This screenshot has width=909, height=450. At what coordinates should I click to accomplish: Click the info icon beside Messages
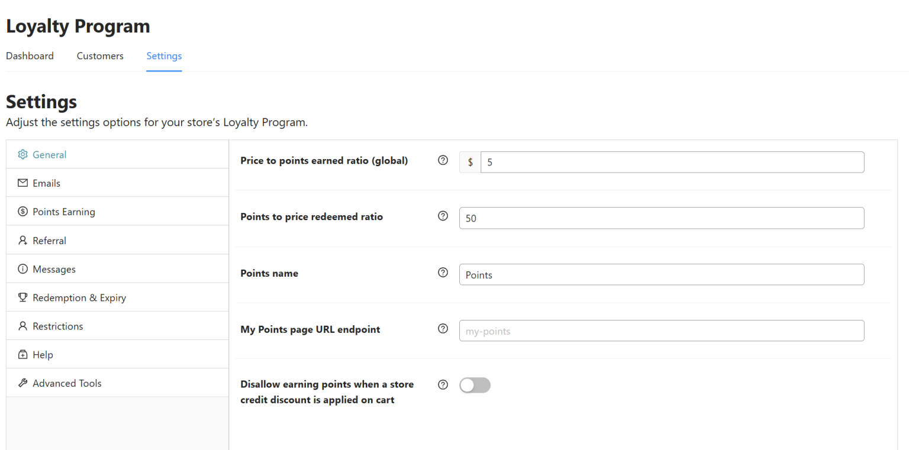tap(22, 268)
